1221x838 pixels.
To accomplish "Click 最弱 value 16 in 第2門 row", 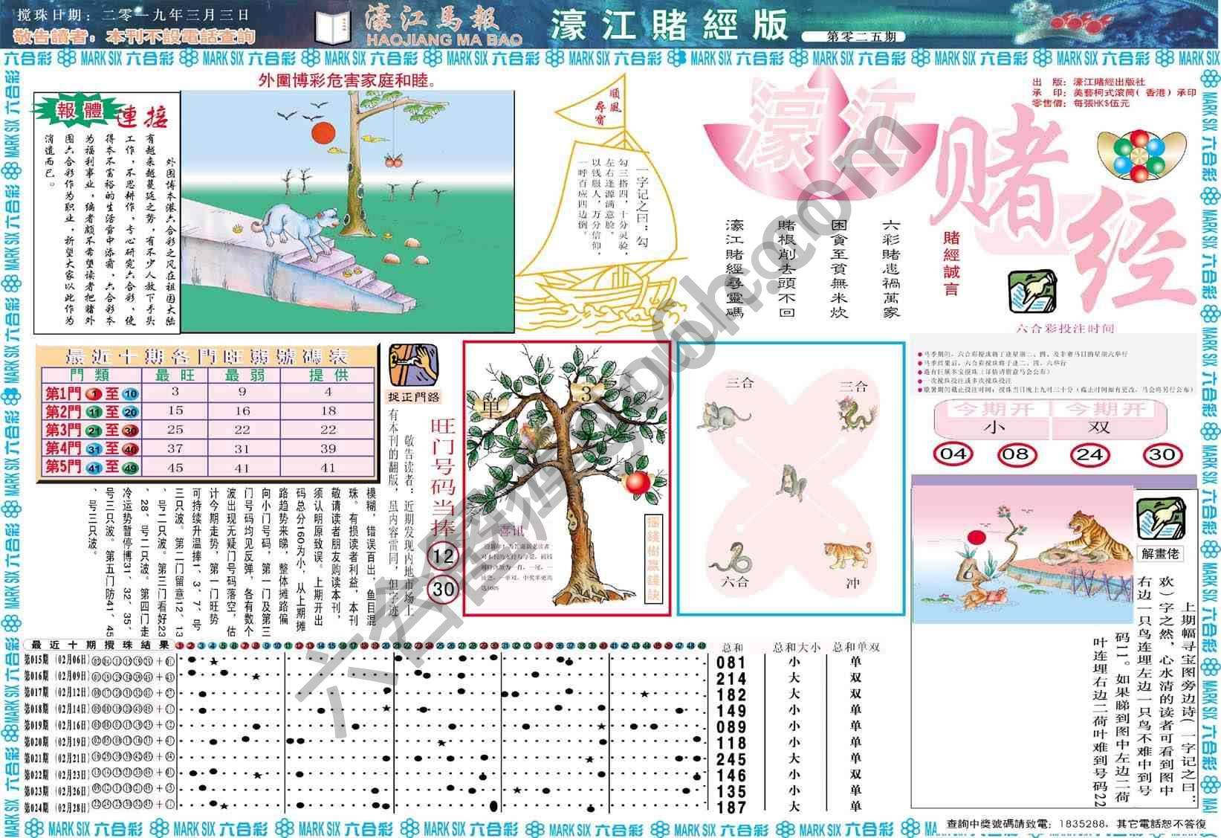I will [242, 410].
